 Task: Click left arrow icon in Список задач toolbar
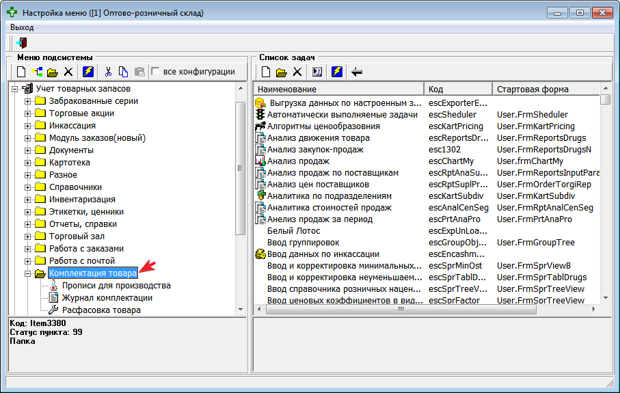click(x=357, y=72)
